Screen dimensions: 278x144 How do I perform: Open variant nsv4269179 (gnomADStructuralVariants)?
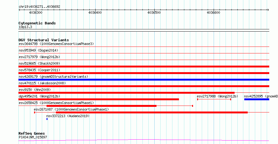coord(53,77)
